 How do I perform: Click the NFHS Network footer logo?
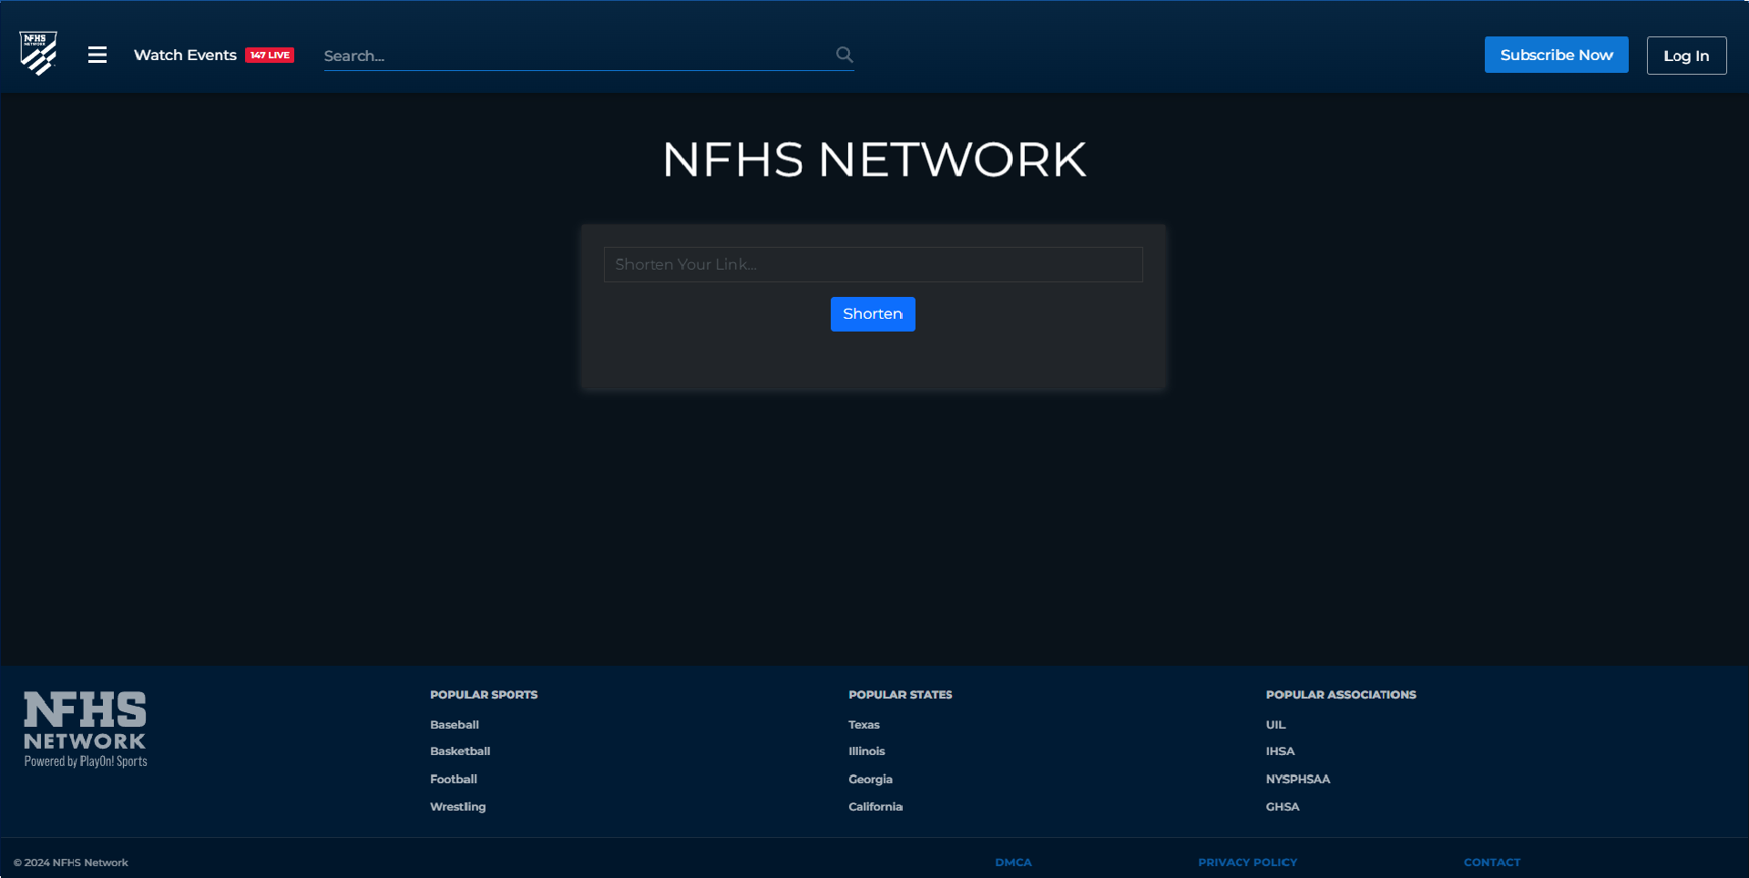[86, 730]
